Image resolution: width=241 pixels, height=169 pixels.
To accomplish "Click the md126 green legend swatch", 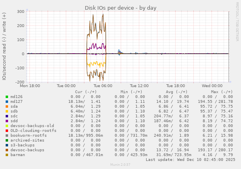I will click(7, 97).
